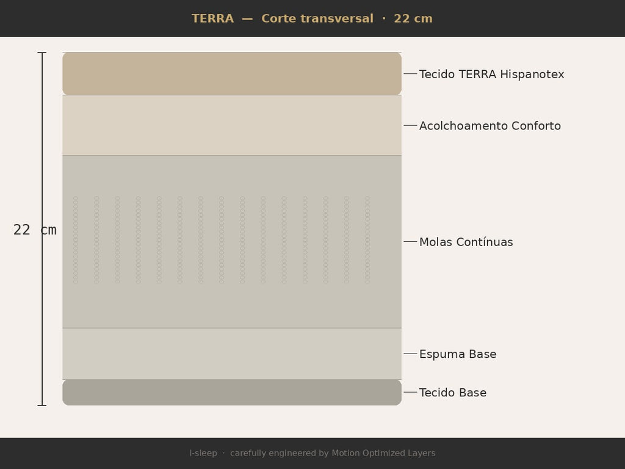Select the Acolchoamento Conforto label
The image size is (625, 469).
[x=490, y=126]
